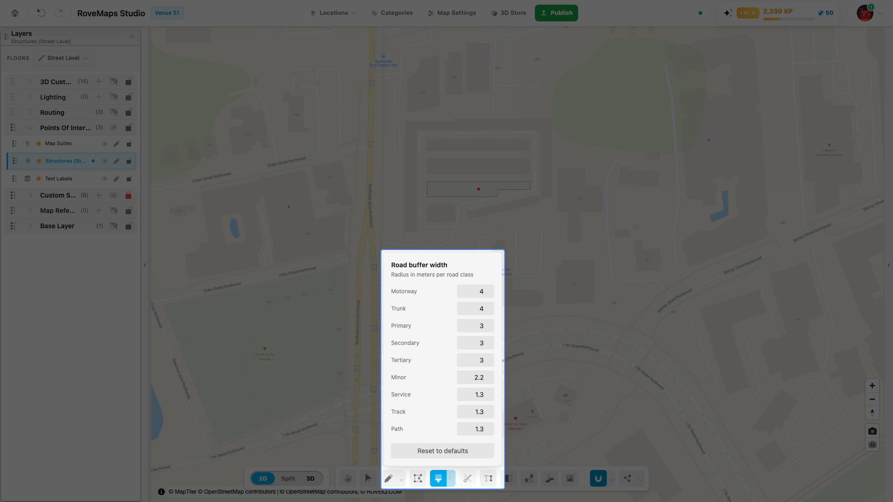Open the Street Level floors dropdown
The width and height of the screenshot is (893, 502).
(x=63, y=58)
